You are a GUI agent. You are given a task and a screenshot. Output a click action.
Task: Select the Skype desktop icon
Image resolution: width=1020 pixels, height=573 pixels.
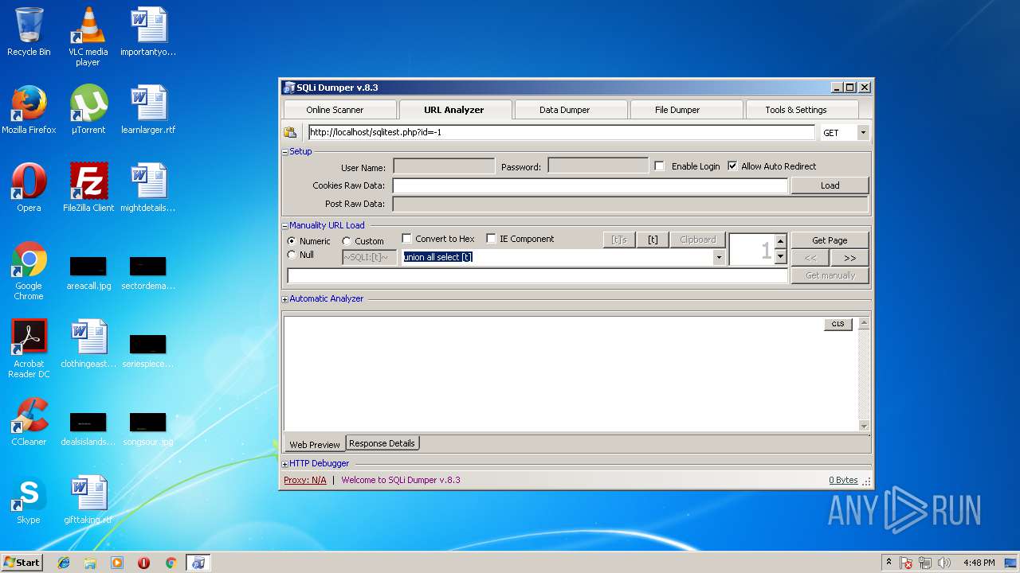[x=29, y=500]
